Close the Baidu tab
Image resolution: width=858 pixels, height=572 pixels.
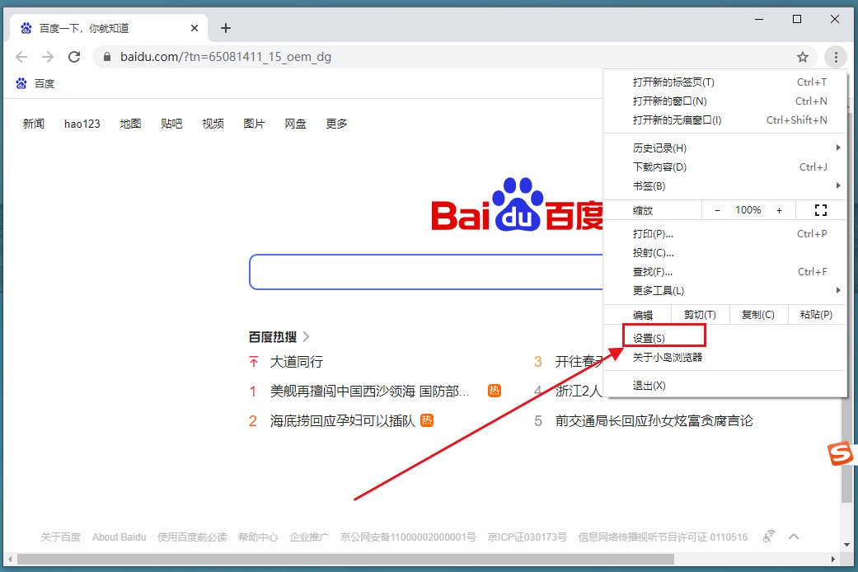tap(195, 28)
